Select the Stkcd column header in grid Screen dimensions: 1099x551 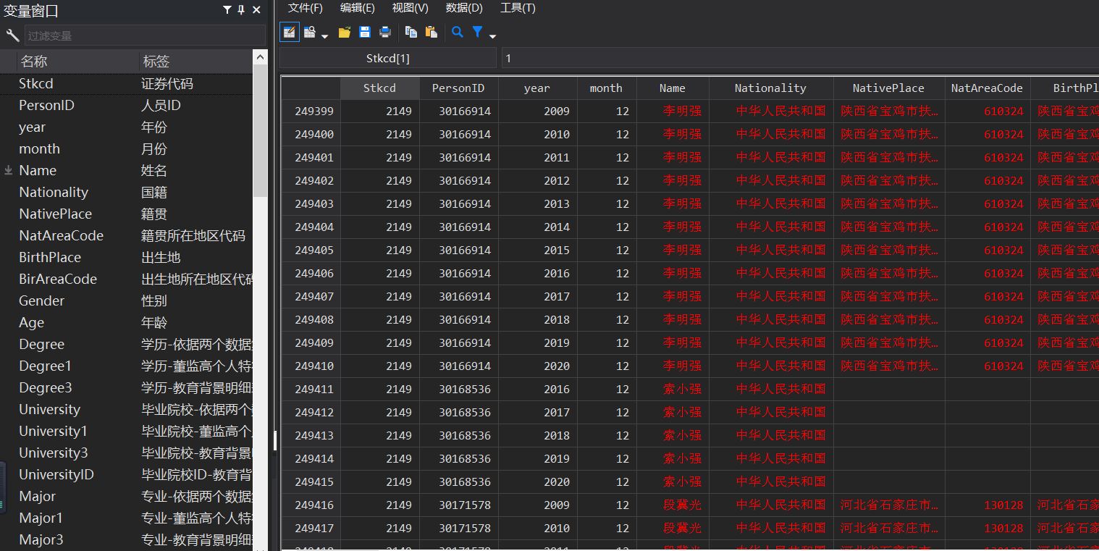[380, 88]
